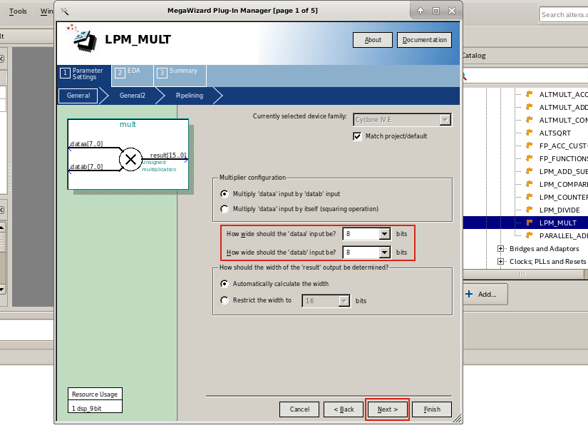
Task: Click the PARALLEL_ADD IP core icon
Action: click(530, 235)
